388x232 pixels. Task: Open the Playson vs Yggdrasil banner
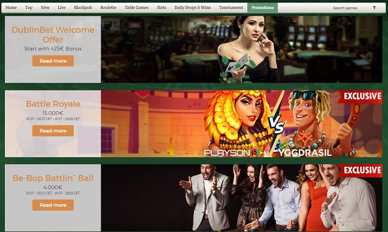pyautogui.click(x=241, y=123)
